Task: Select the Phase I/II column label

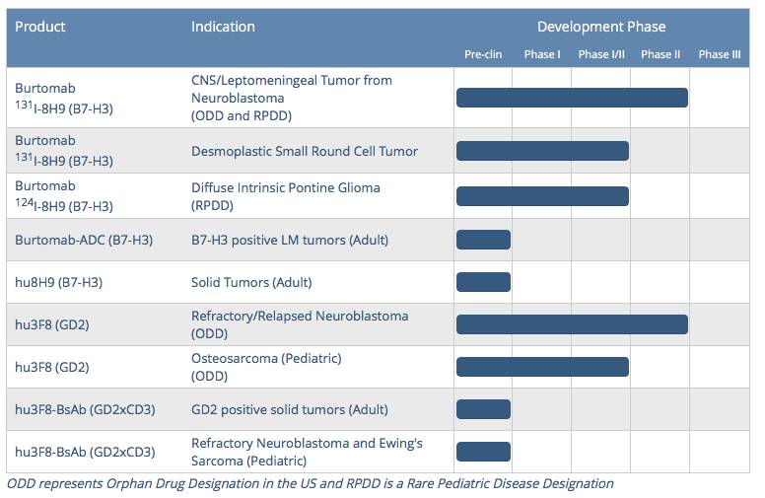Action: click(601, 54)
